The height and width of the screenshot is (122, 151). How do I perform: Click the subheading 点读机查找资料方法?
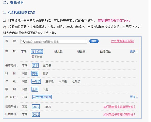pyautogui.click(x=21, y=12)
